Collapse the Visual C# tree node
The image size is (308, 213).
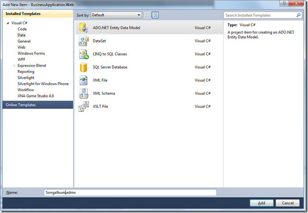[x=8, y=23]
